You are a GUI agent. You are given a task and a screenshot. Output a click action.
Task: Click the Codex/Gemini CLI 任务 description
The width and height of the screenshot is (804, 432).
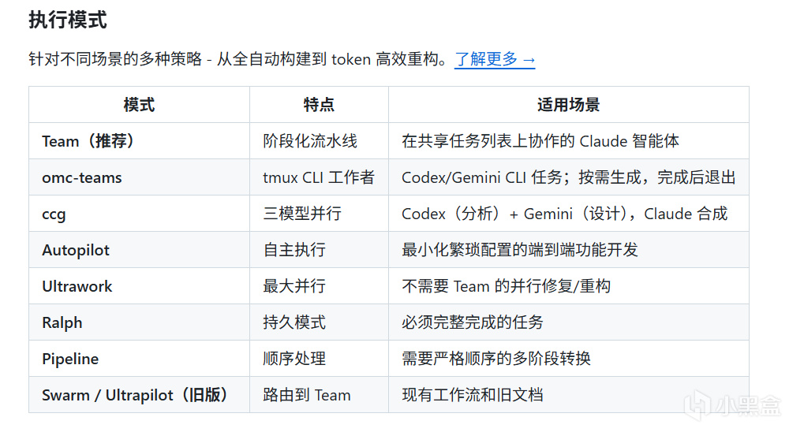pyautogui.click(x=569, y=177)
